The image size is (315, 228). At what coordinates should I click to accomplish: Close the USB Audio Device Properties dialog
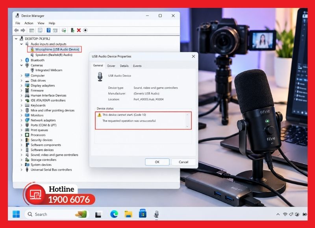pos(193,57)
